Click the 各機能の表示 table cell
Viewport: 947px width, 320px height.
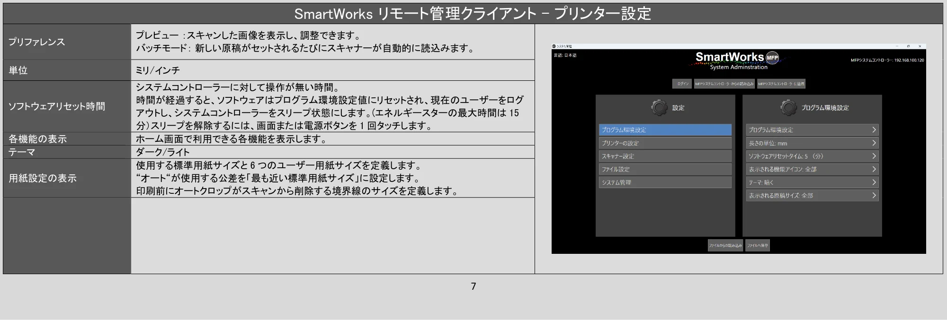67,139
